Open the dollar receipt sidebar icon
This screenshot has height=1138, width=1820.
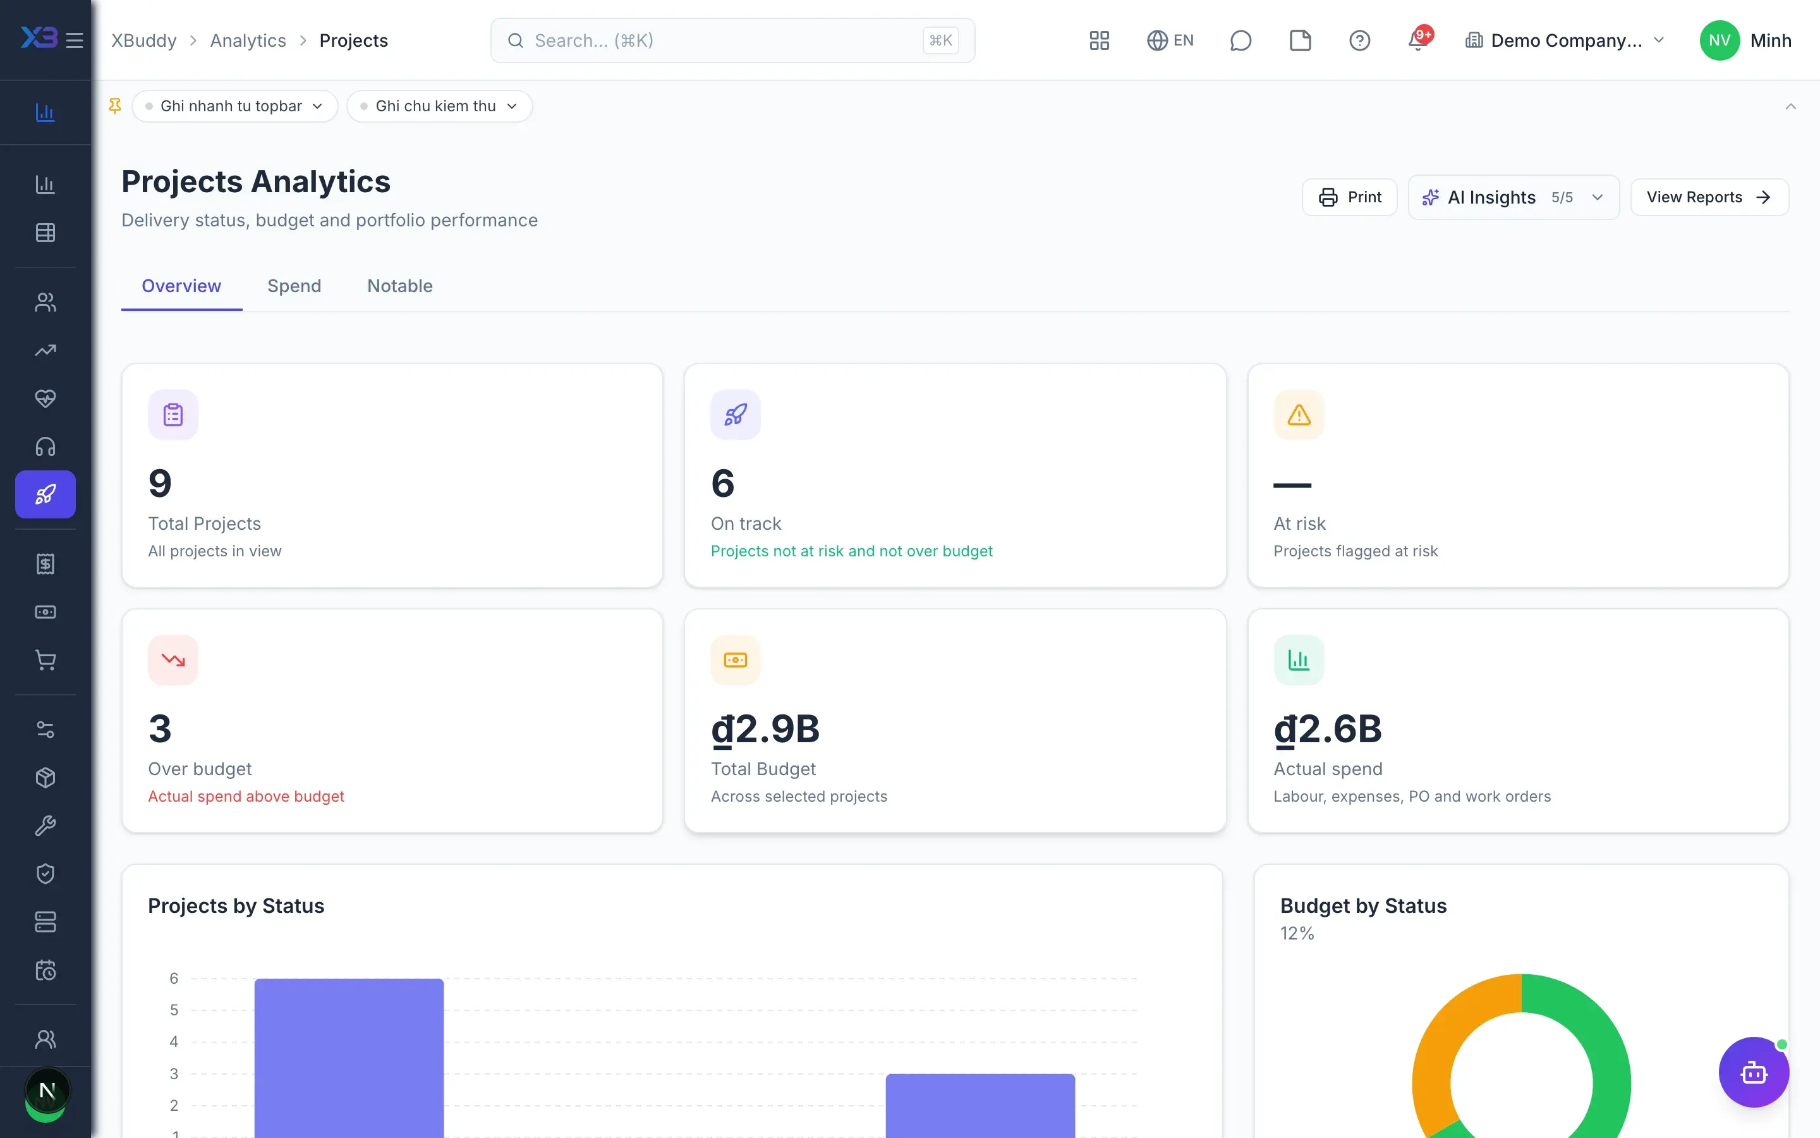45,564
